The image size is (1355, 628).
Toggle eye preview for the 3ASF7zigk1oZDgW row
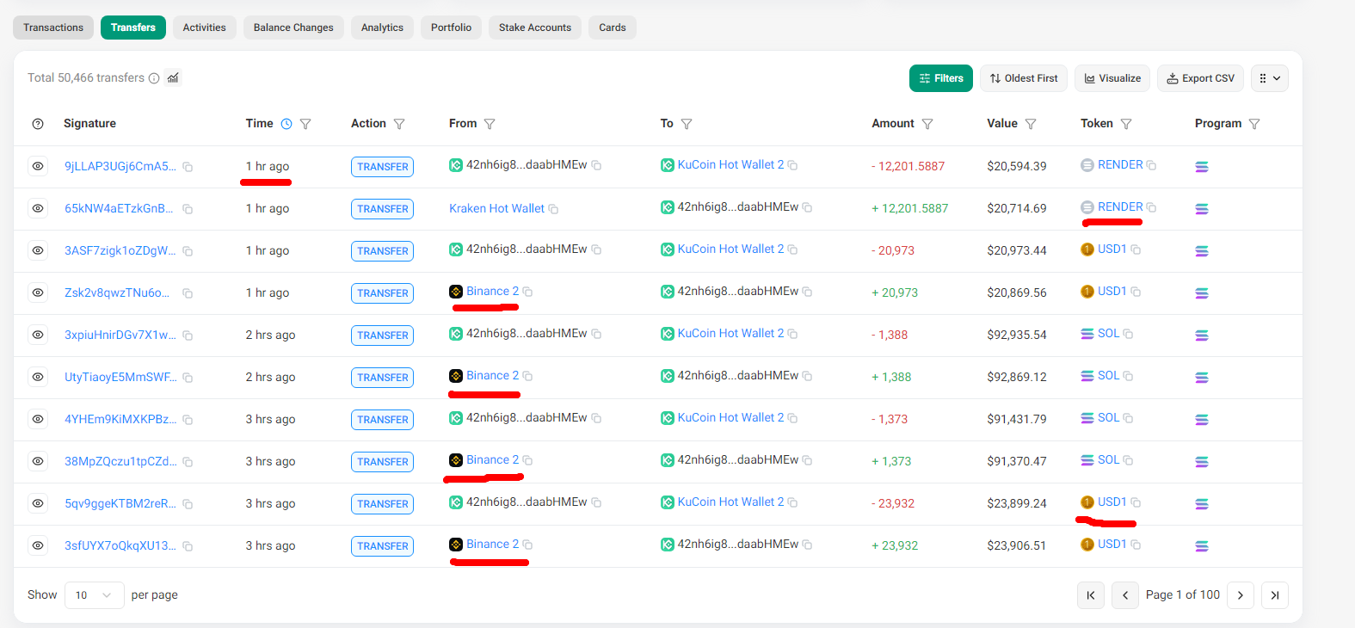38,250
